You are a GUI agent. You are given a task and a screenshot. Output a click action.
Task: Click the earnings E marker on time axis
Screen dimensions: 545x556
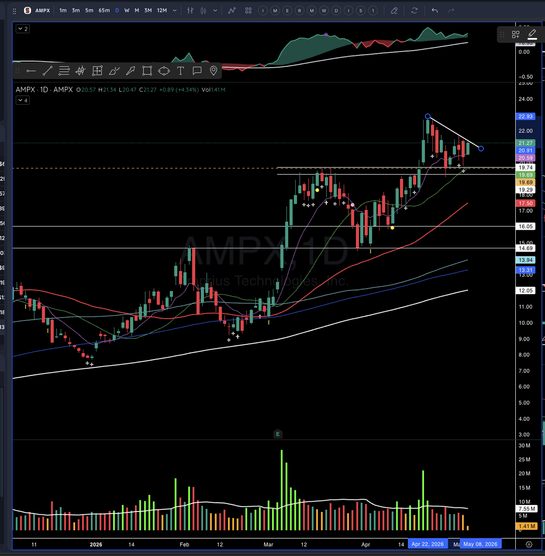coord(278,434)
